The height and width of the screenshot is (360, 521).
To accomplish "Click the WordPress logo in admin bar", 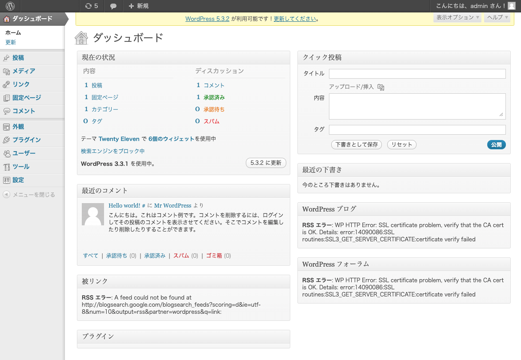I will point(10,6).
